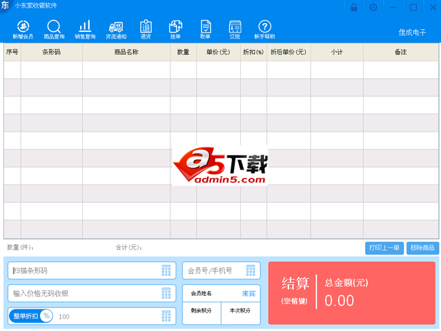Image resolution: width=441 pixels, height=331 pixels.
Task: Click the 数量 column header
Action: (183, 52)
